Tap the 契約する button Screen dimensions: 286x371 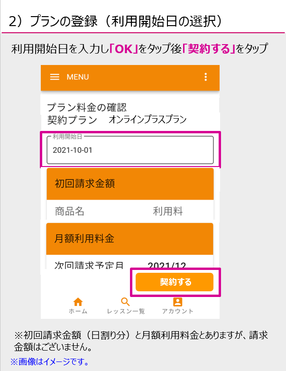point(175,282)
